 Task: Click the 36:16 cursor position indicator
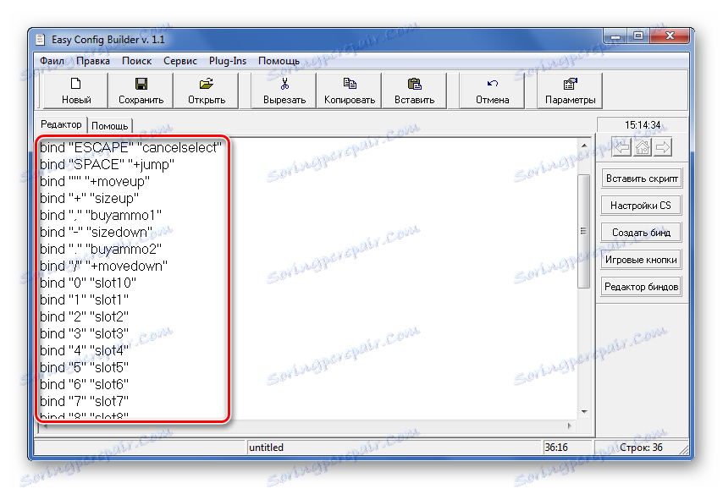coord(556,448)
